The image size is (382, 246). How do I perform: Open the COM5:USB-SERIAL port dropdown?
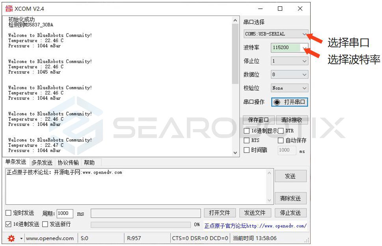pyautogui.click(x=276, y=34)
